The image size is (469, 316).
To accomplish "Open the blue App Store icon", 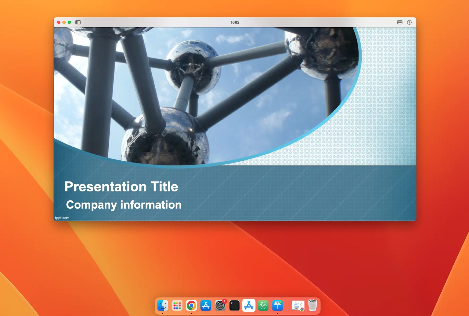I will [x=206, y=305].
